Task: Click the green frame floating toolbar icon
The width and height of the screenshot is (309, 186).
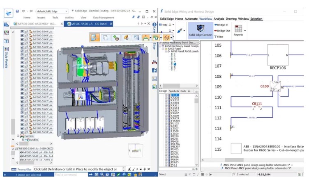Action: (x=156, y=38)
